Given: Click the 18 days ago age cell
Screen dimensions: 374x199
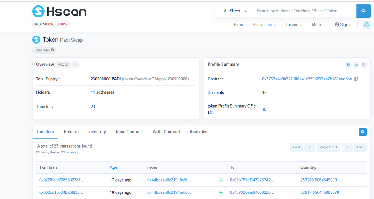Looking at the screenshot, I should click(121, 192).
